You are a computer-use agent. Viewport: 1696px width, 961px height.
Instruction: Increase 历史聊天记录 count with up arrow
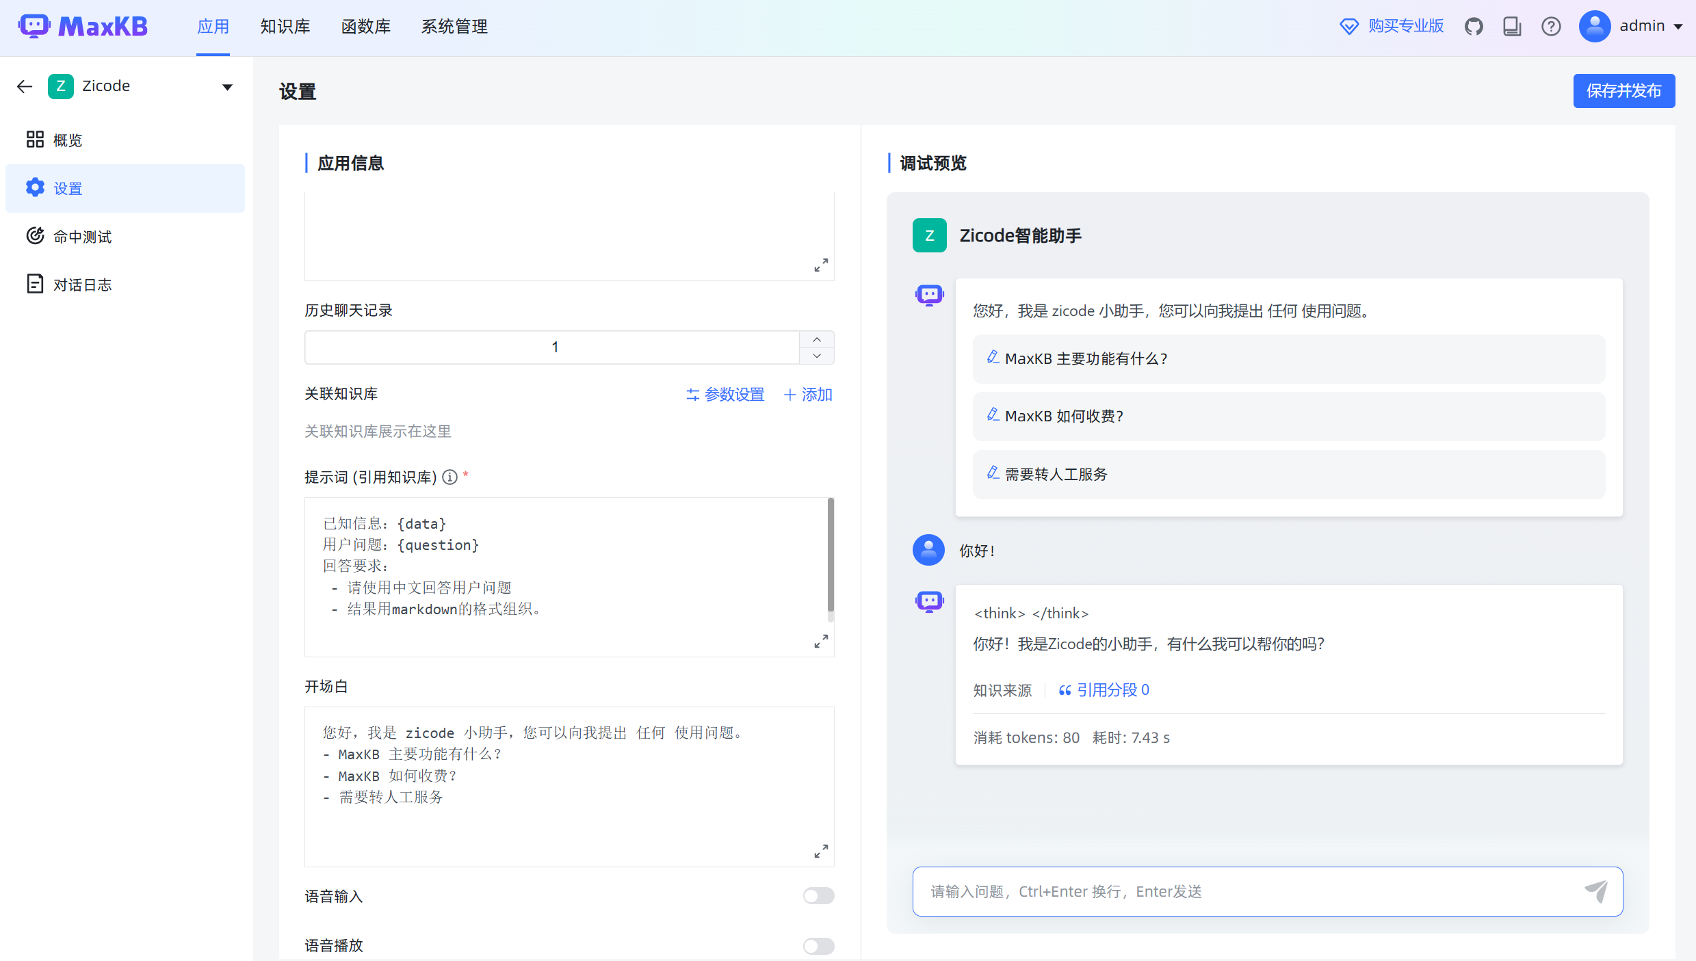(x=817, y=340)
